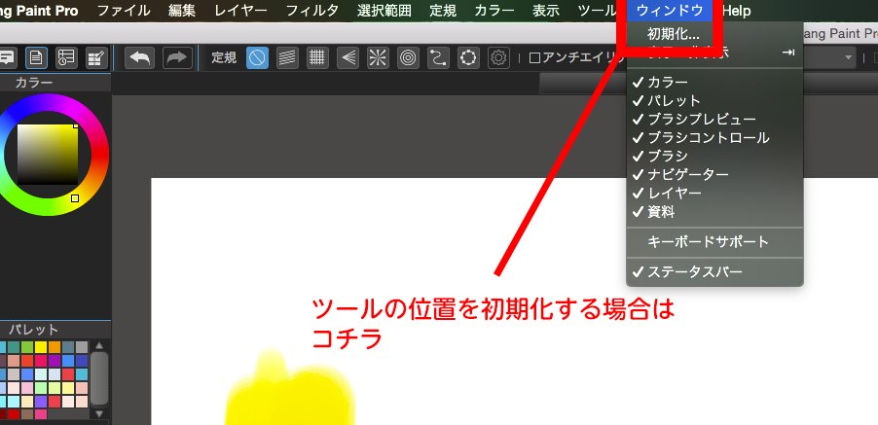Toggle the ブラシ panel entry
878x425 pixels.
tap(714, 156)
